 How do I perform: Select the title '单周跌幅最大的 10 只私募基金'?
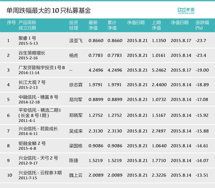[x=49, y=10]
